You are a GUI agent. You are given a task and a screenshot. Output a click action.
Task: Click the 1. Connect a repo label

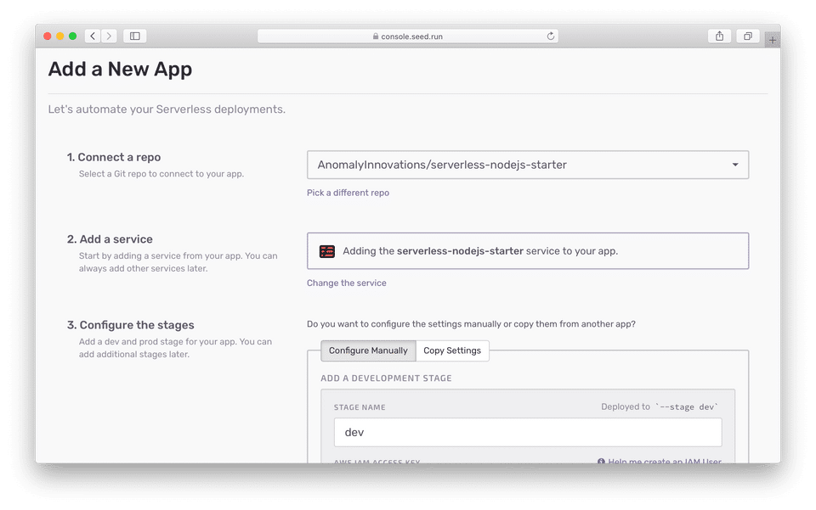pos(113,157)
